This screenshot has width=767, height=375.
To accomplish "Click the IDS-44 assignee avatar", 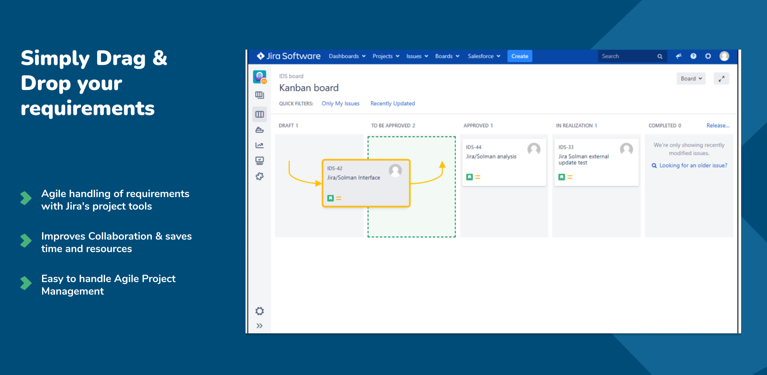I will pos(534,149).
